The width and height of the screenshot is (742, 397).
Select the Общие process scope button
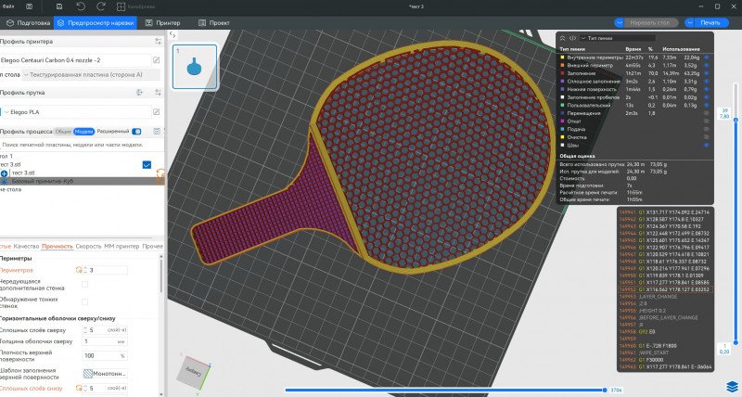coord(63,132)
